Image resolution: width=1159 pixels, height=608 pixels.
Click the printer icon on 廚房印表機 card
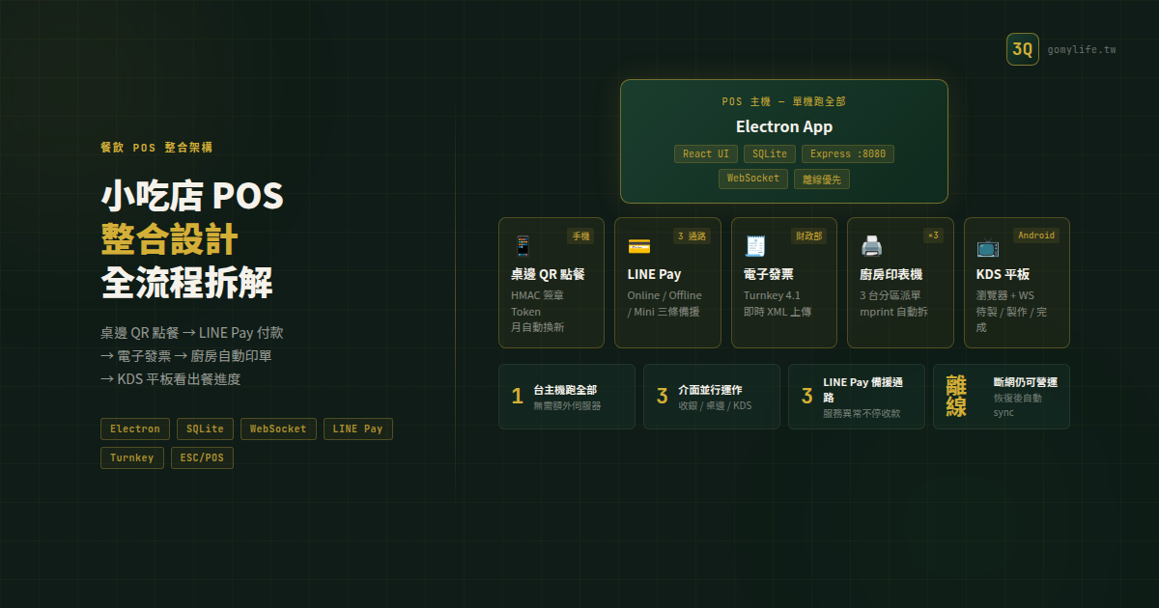tap(871, 246)
